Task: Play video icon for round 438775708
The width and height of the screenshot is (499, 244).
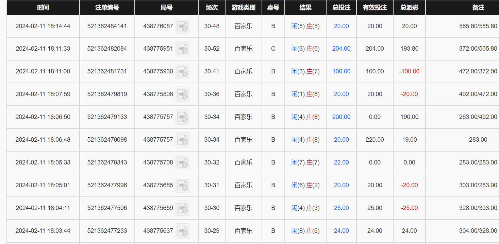Action: (x=182, y=163)
